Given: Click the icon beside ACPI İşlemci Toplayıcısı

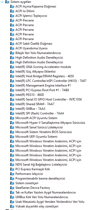Looking at the screenshot, I should (12, 16).
